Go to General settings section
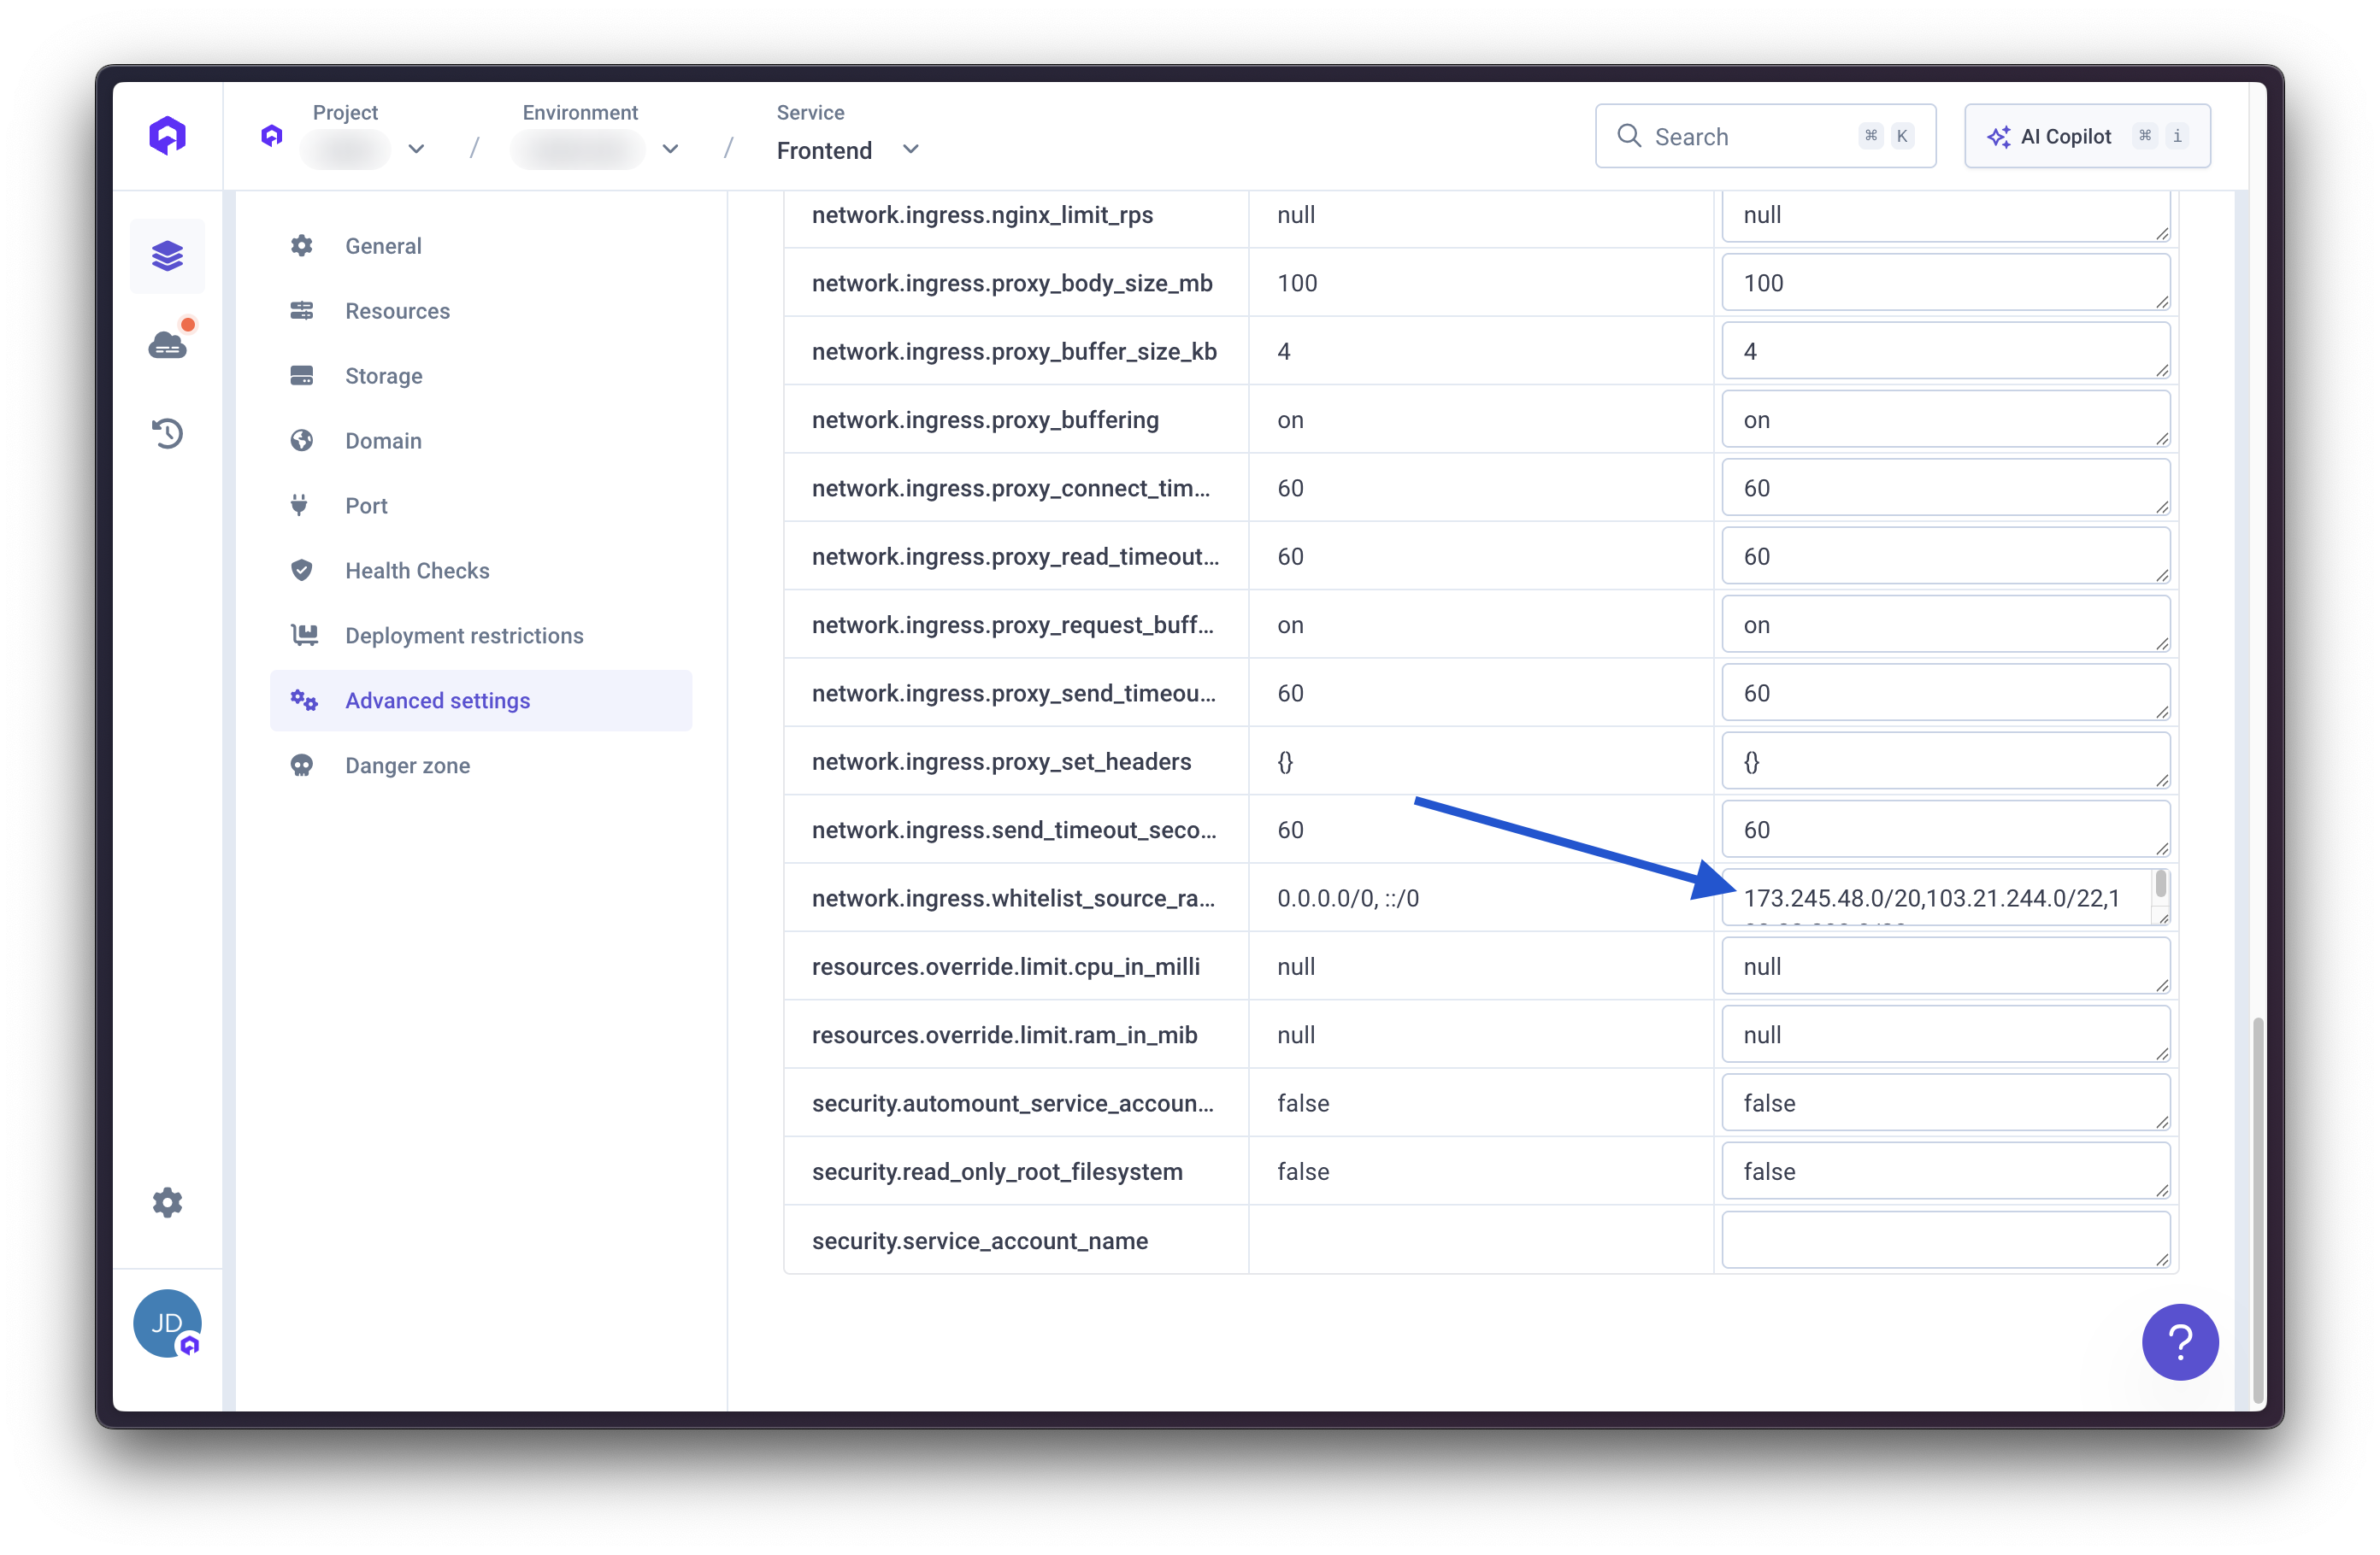Image resolution: width=2380 pixels, height=1555 pixels. (x=383, y=246)
